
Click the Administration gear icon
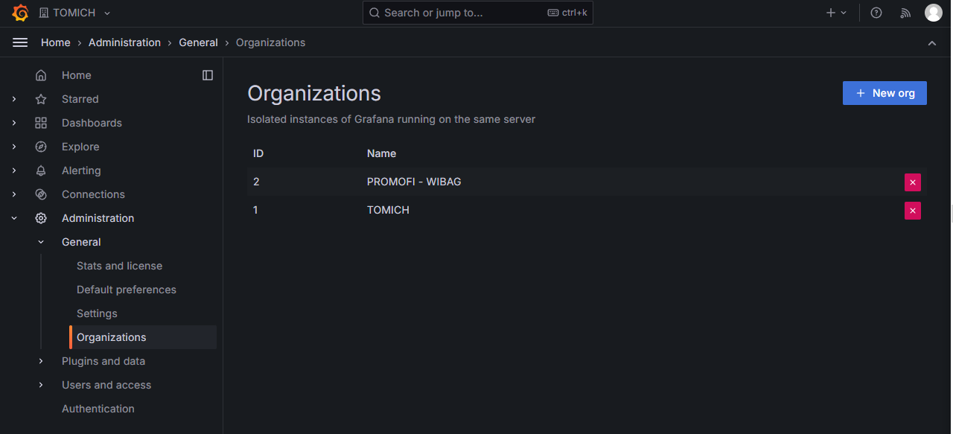coord(41,218)
